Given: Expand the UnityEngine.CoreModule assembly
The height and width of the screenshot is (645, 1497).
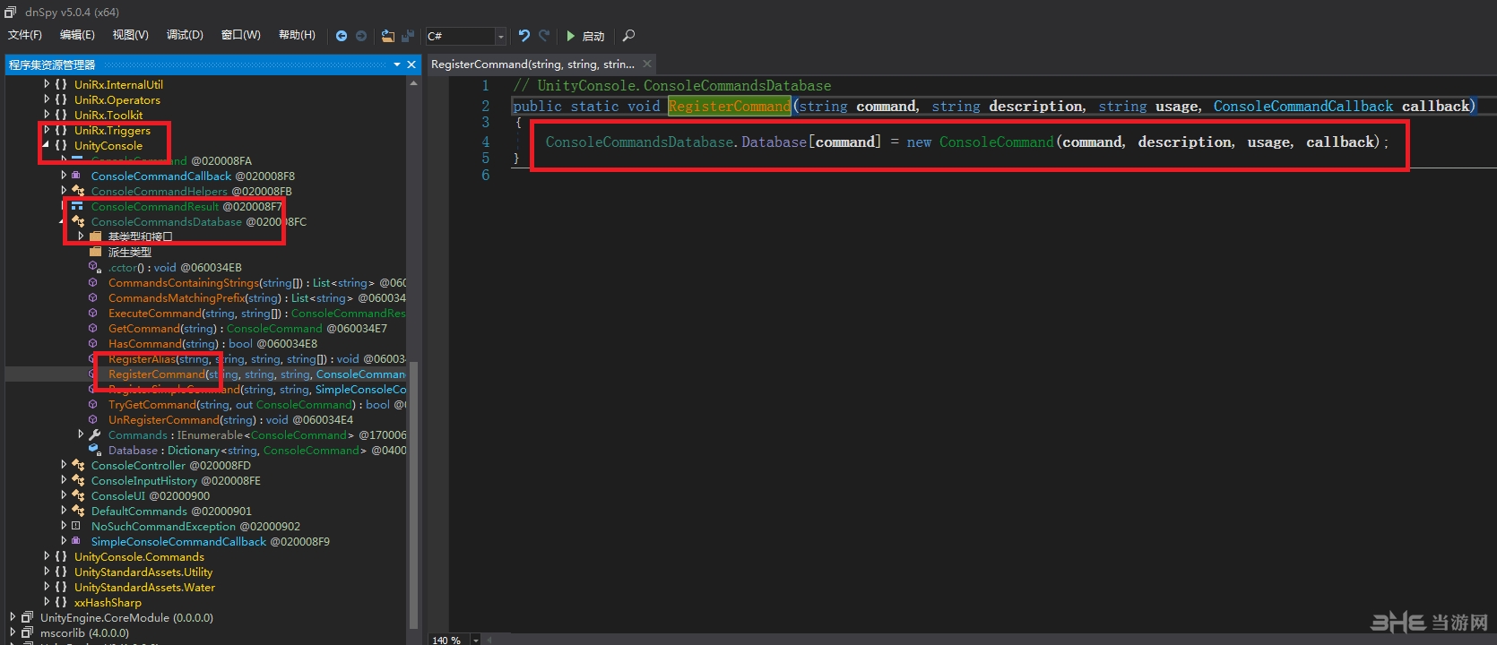Looking at the screenshot, I should click(x=13, y=617).
